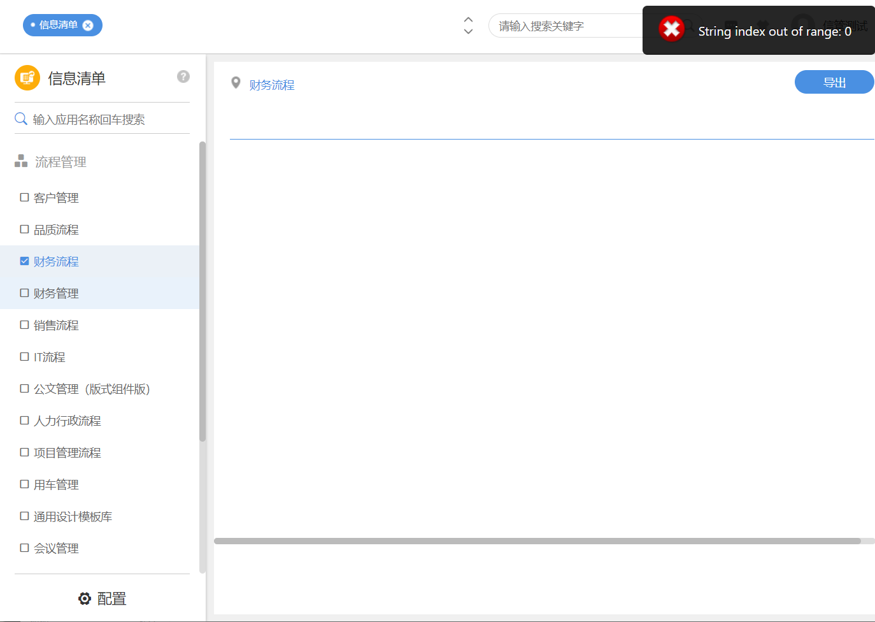Check the 人力行政流程 checkbox

coord(24,421)
